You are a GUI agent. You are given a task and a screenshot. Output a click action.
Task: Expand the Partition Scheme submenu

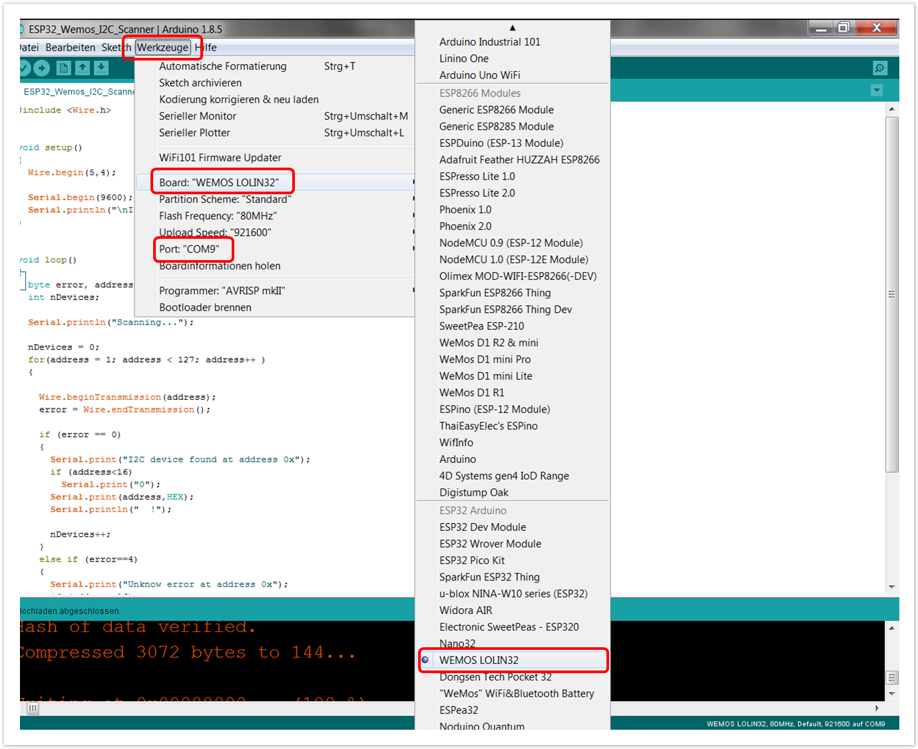[x=224, y=199]
